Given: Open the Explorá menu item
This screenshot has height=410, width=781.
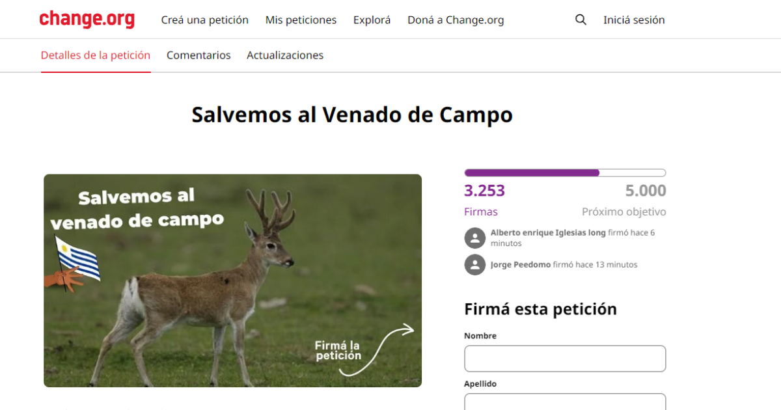Looking at the screenshot, I should tap(372, 20).
